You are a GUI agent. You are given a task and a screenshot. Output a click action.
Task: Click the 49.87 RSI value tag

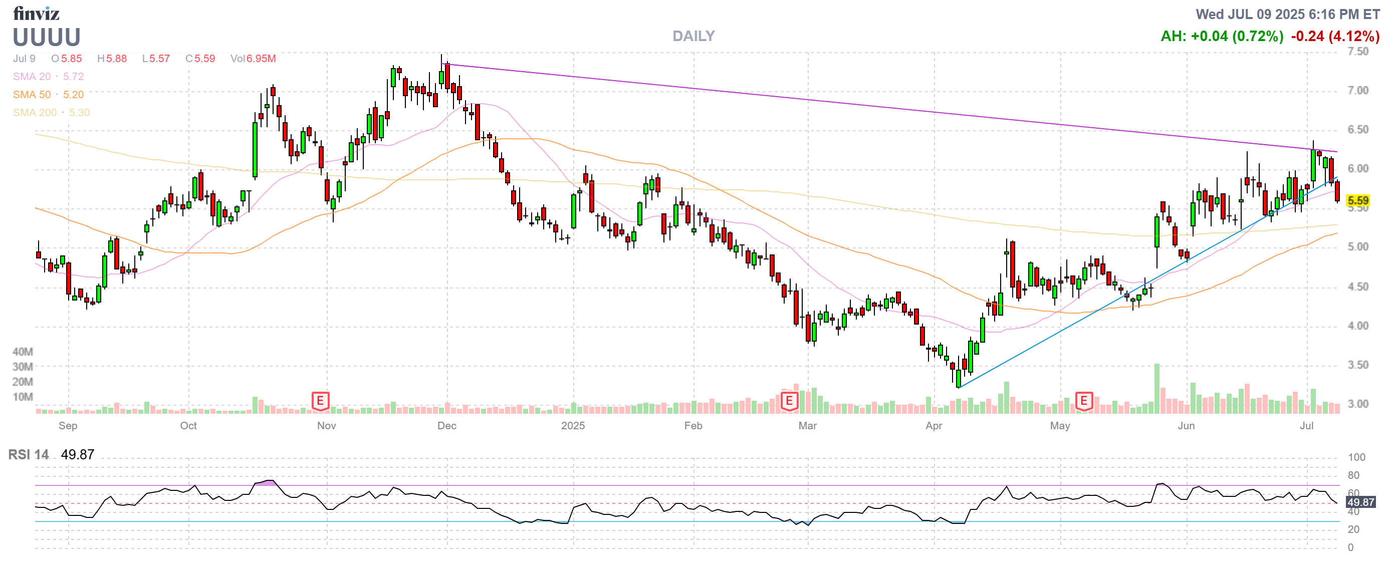click(1360, 502)
